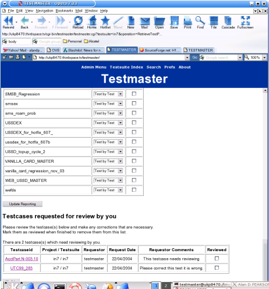This screenshot has width=269, height=289.
Task: Click the Wand toolbar icon
Action: click(x=118, y=22)
